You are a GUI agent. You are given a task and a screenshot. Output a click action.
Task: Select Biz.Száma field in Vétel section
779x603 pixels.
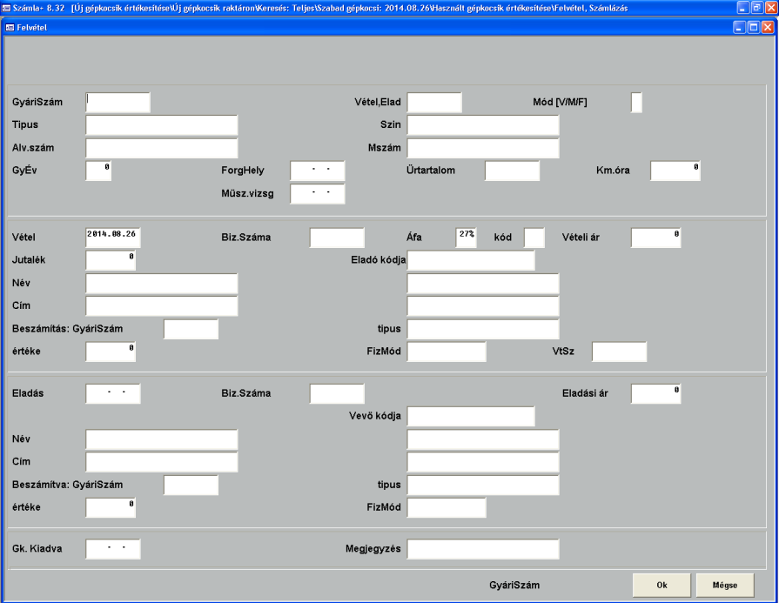337,238
